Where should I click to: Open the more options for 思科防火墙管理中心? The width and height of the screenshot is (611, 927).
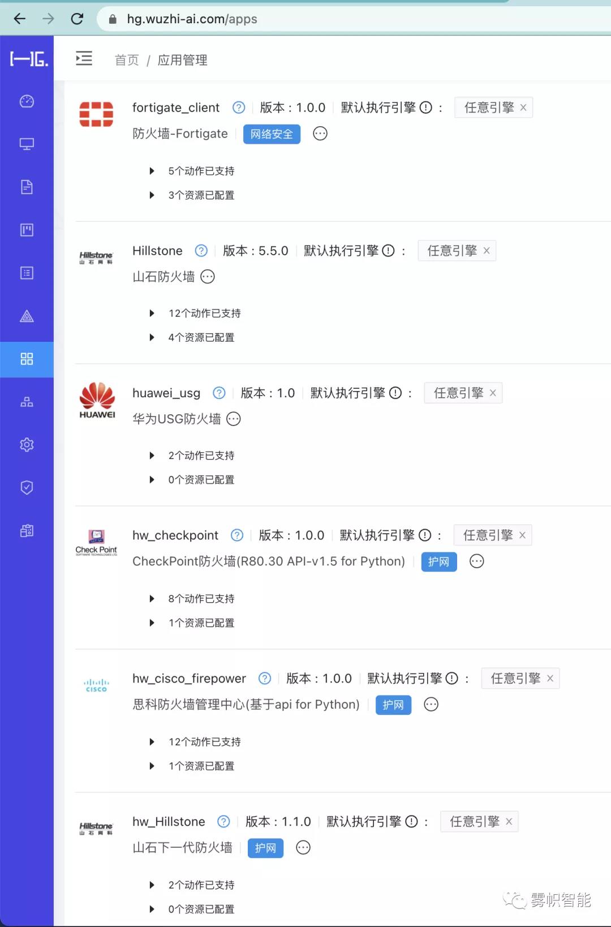[431, 705]
